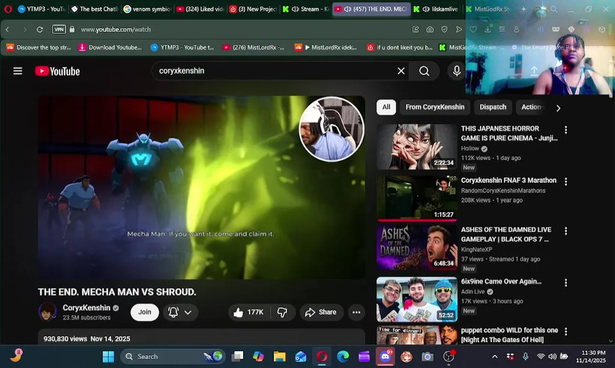
Task: Open options for Coryxkenshin FNAF 3 Marathon
Action: [x=565, y=181]
